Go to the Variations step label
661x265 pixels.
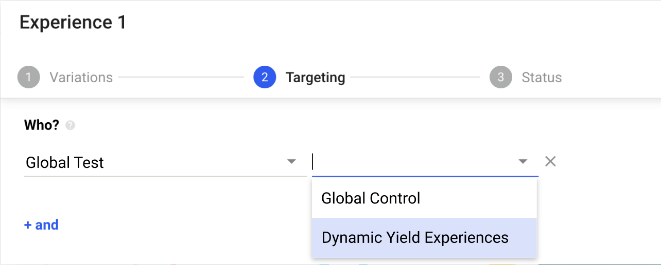[81, 78]
